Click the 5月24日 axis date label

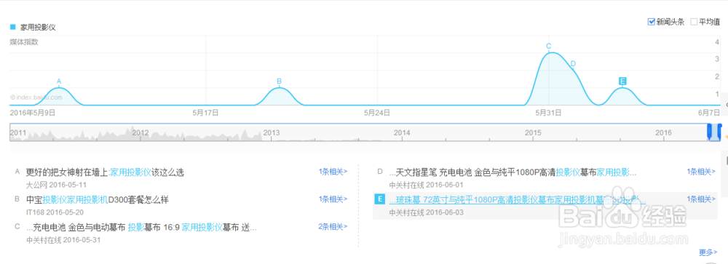(377, 112)
